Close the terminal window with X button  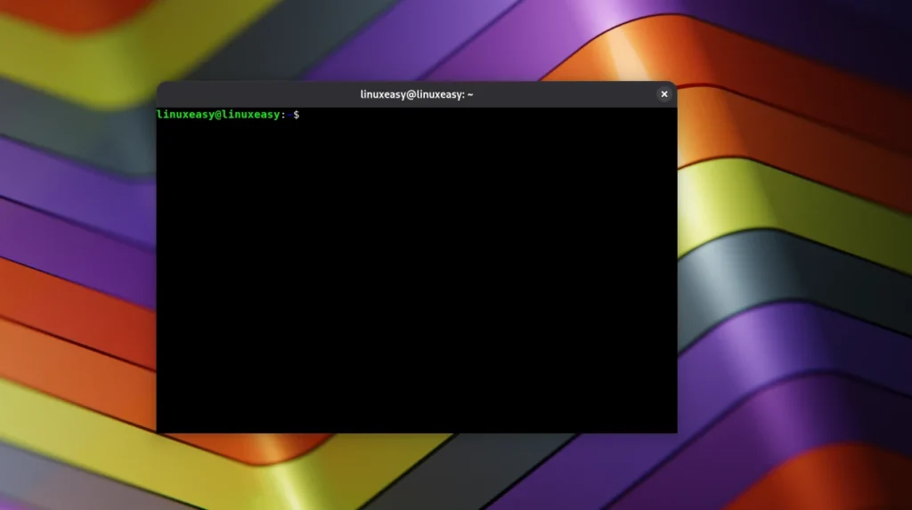tap(664, 94)
